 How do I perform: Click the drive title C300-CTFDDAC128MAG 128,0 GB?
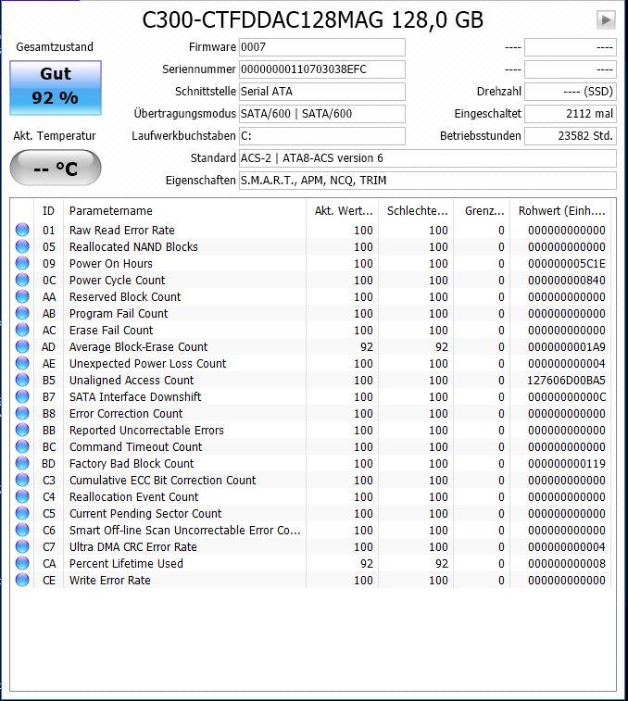pos(313,20)
